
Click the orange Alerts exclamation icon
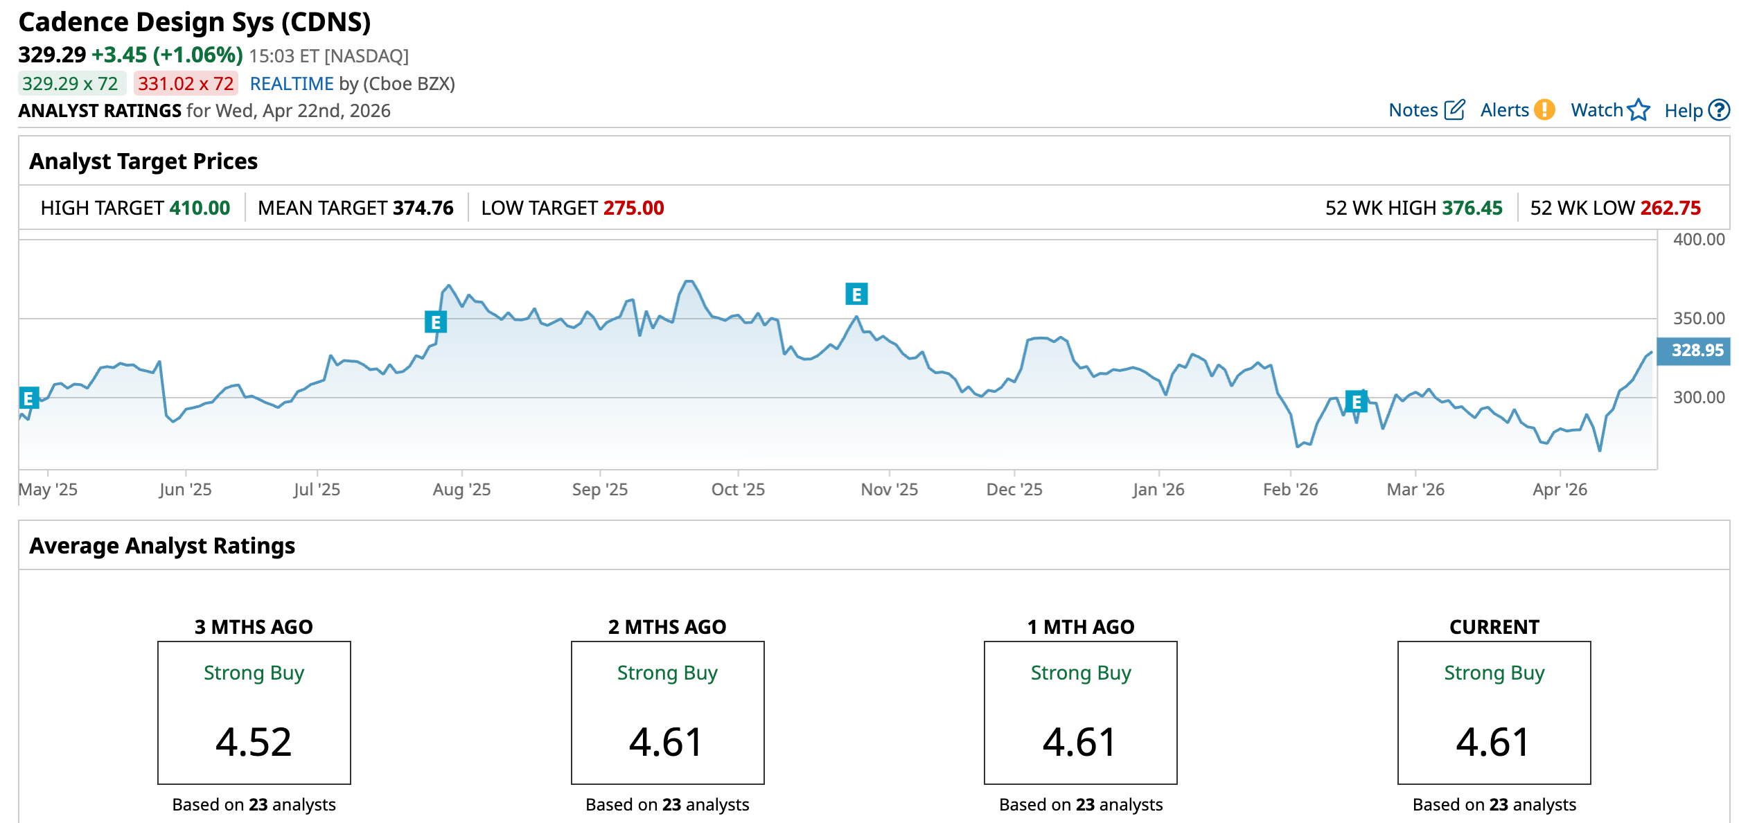click(x=1544, y=110)
